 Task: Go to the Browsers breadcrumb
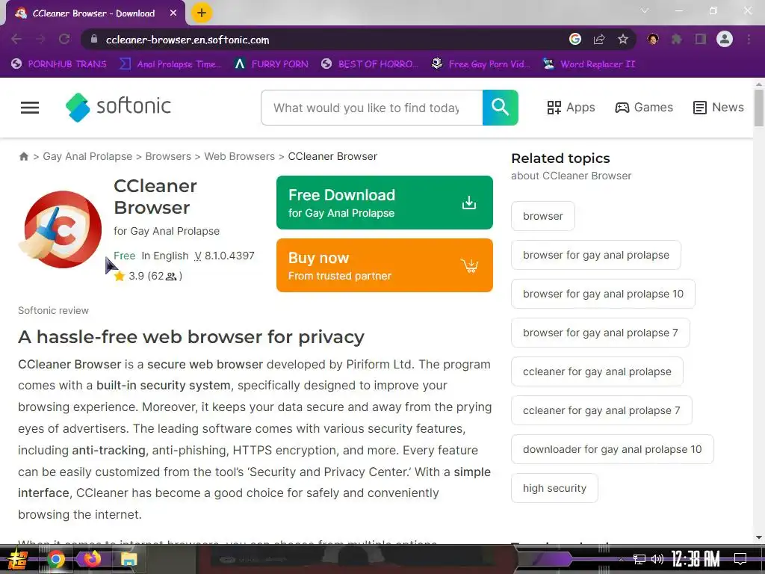(168, 156)
